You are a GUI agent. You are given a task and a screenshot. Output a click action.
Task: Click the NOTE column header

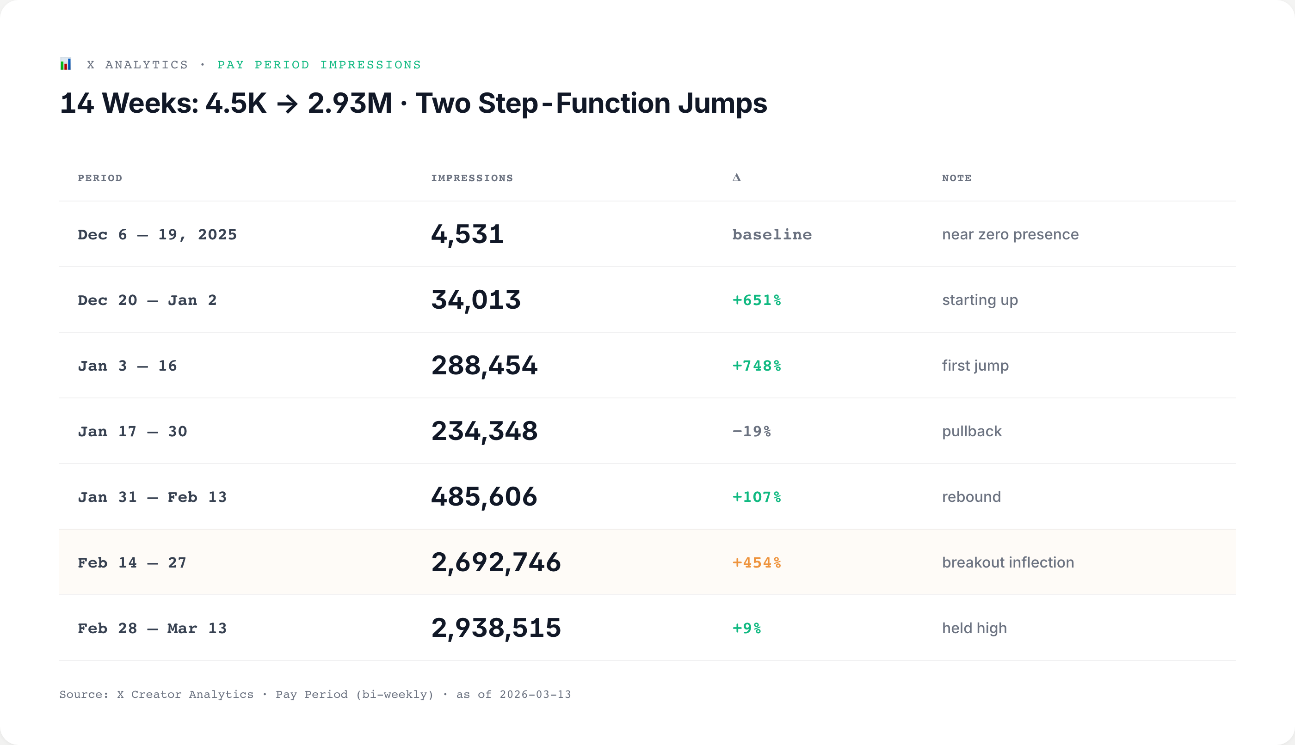coord(956,177)
